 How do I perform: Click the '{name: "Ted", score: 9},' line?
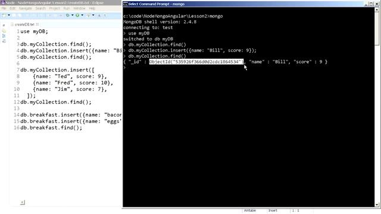[x=70, y=77]
